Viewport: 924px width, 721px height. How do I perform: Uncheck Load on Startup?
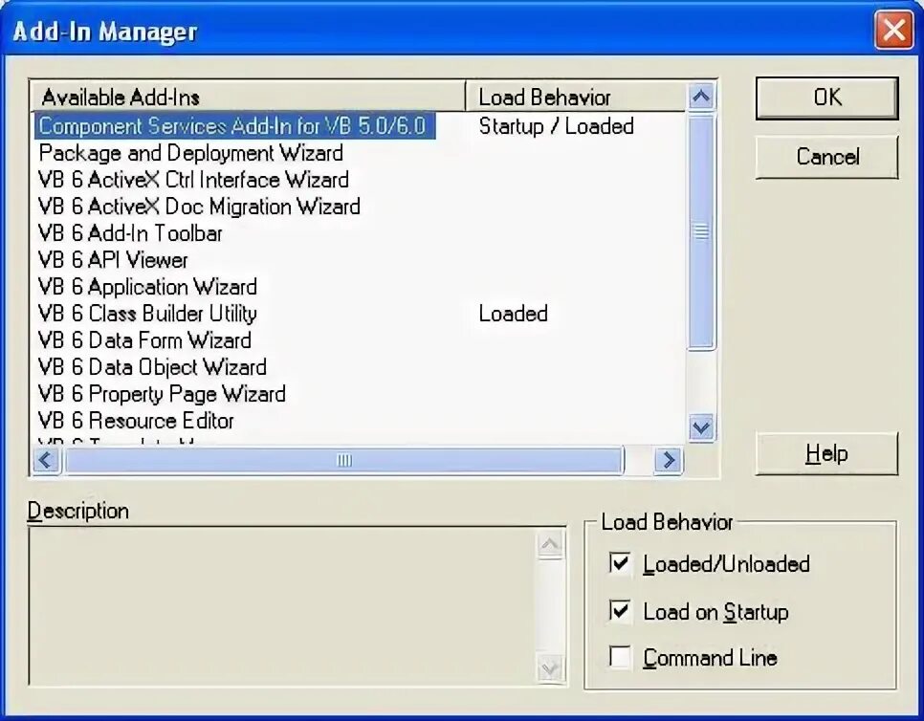point(620,611)
